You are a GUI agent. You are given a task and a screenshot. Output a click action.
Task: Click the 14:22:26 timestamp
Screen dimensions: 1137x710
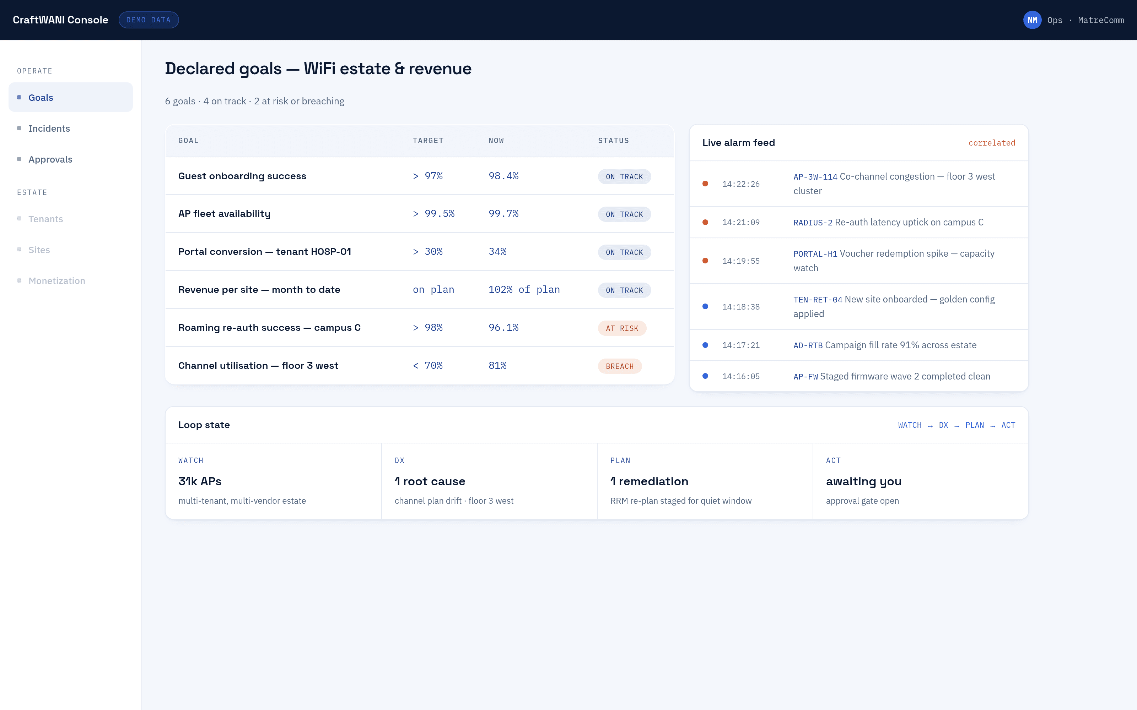click(740, 184)
